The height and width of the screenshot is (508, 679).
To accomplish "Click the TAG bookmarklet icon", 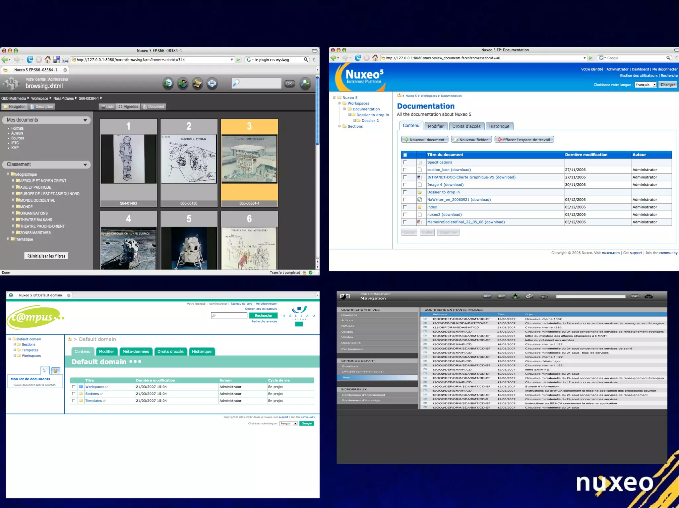I will (65, 60).
